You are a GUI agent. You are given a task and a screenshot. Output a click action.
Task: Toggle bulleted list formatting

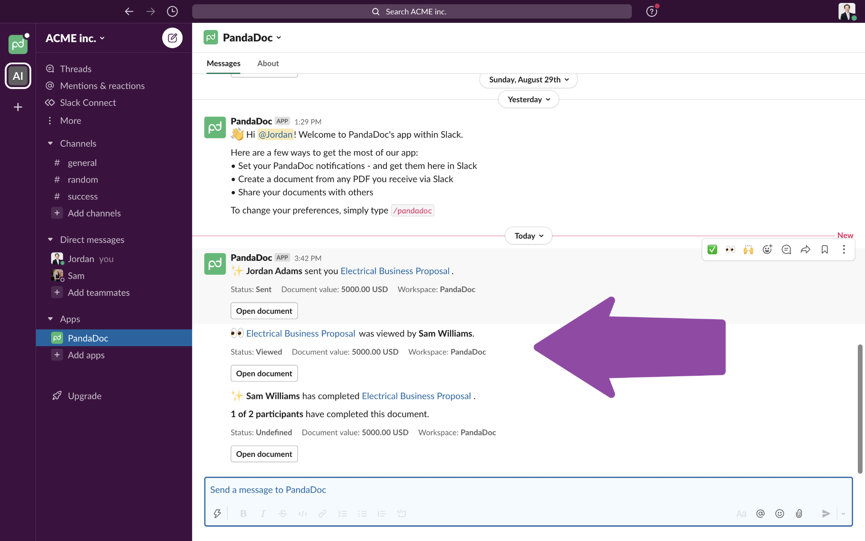[x=362, y=514]
